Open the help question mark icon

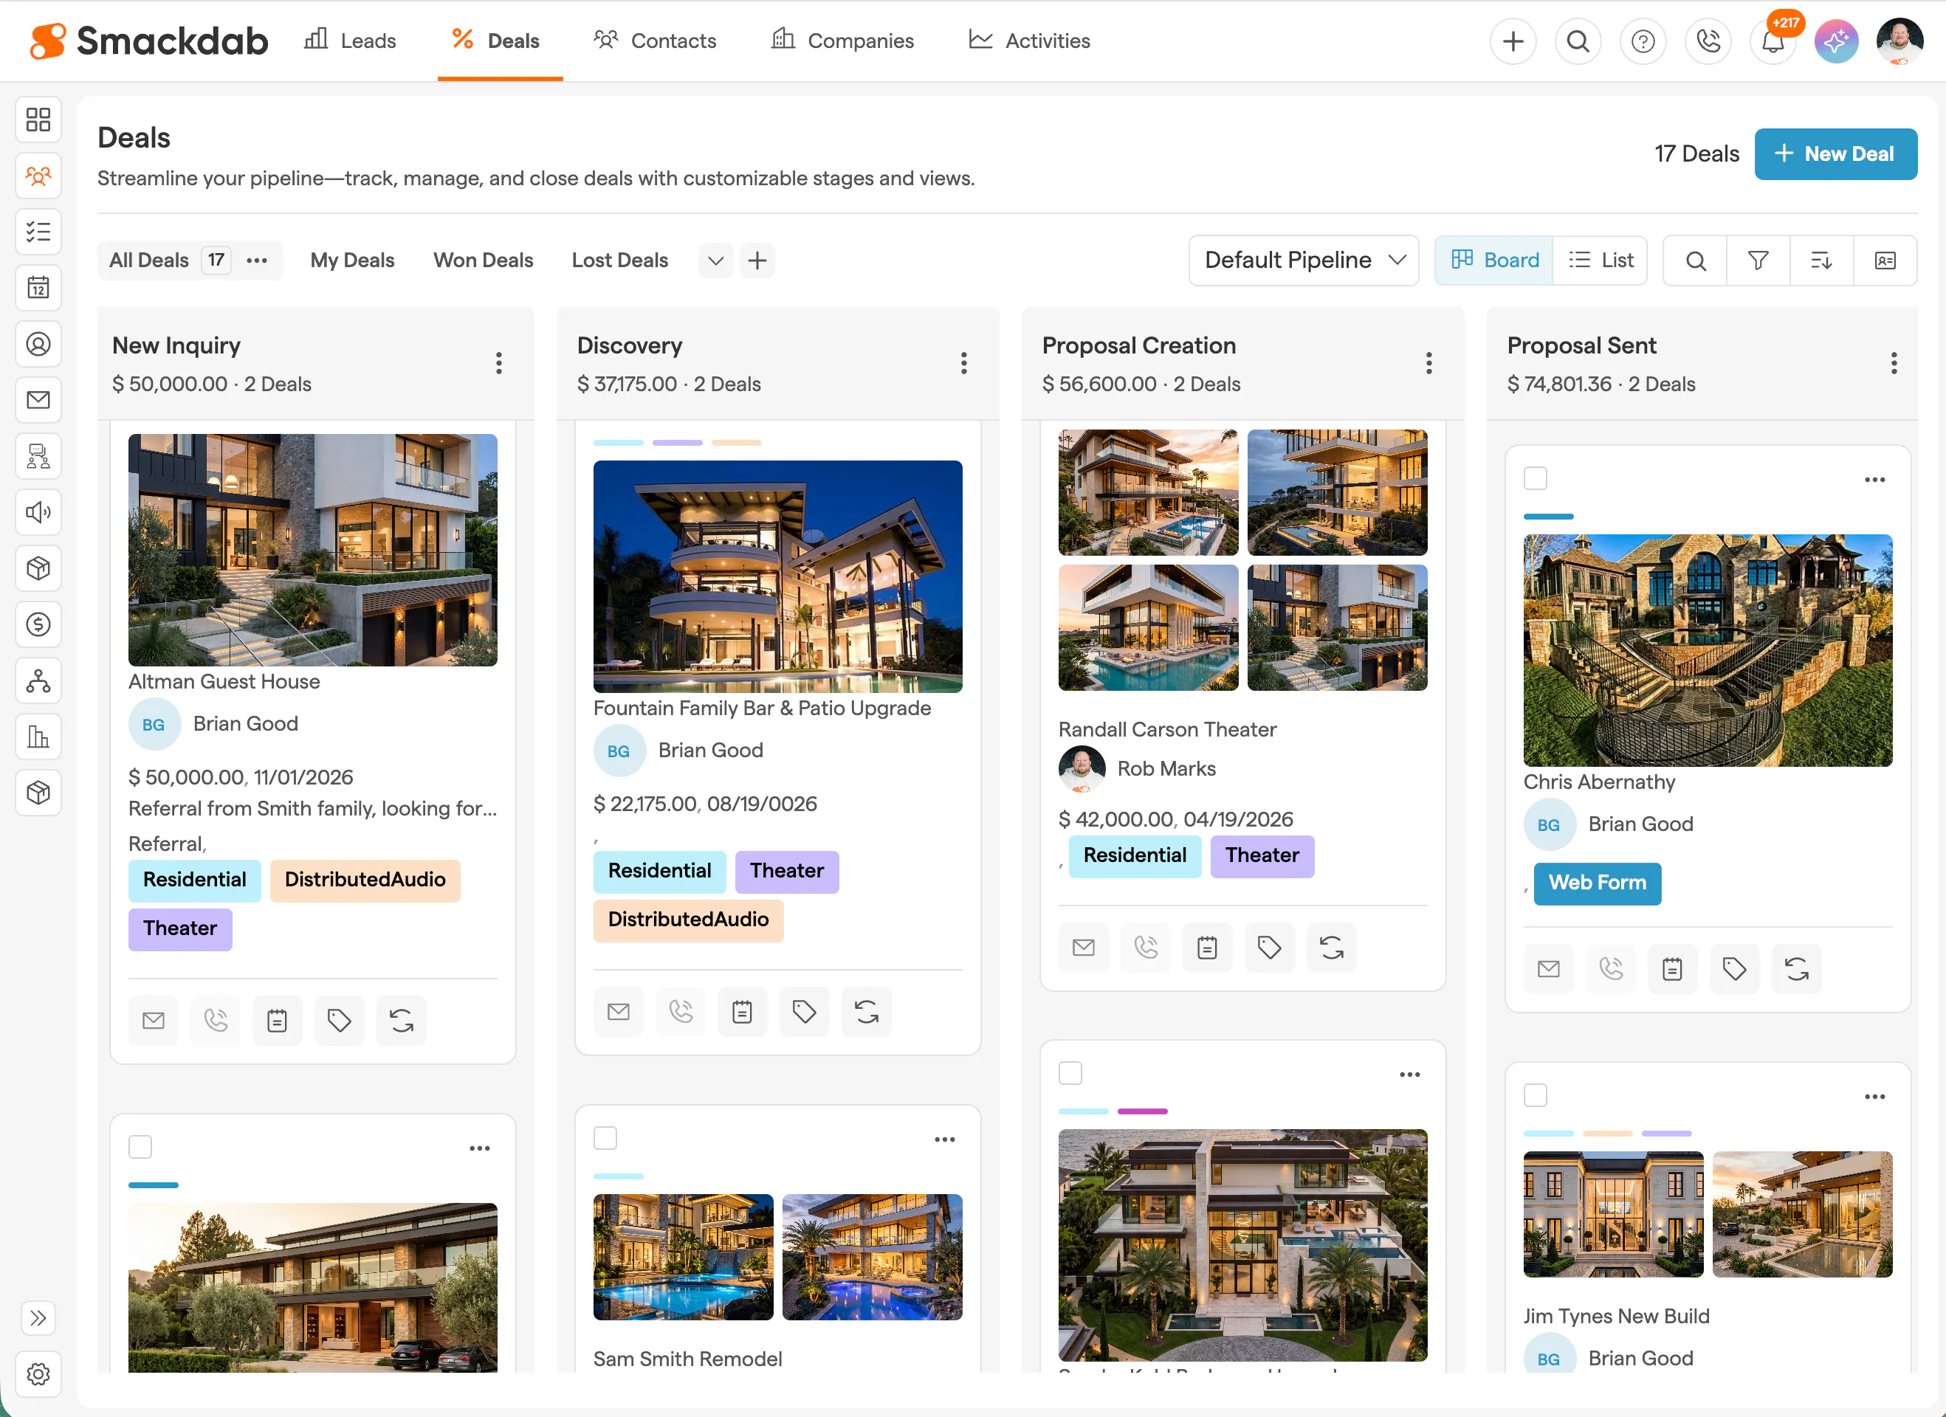point(1643,41)
